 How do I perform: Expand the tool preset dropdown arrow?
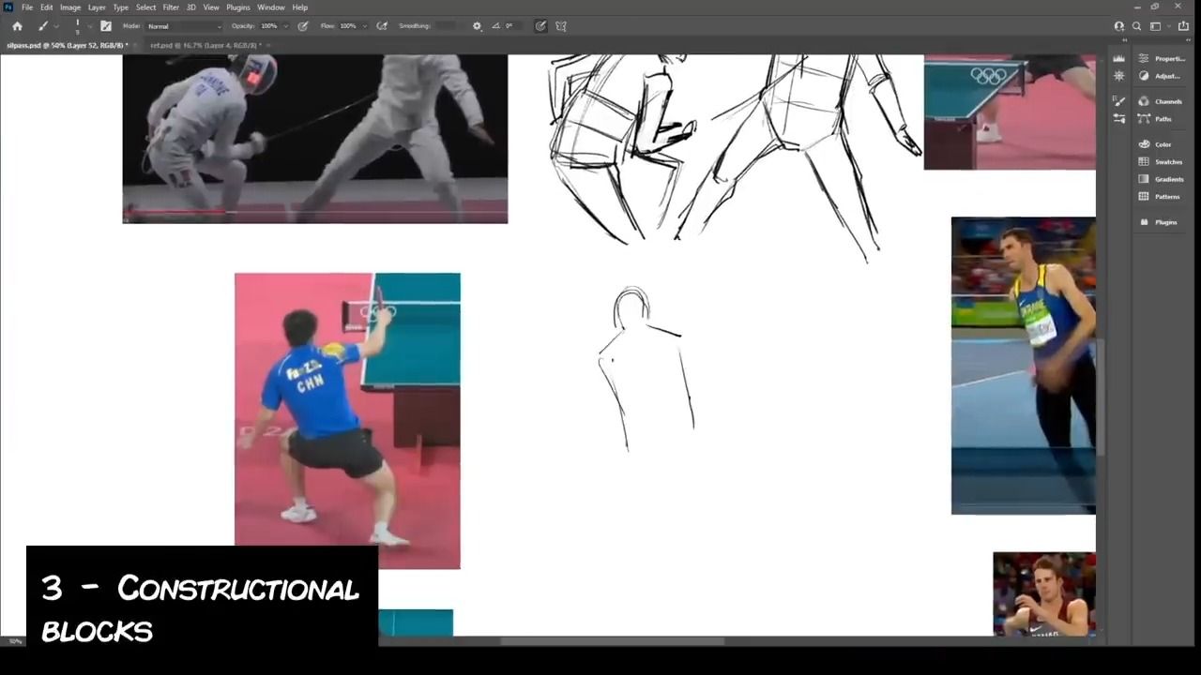(56, 26)
